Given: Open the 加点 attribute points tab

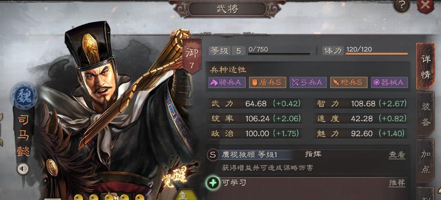Looking at the screenshot, I should [x=426, y=161].
